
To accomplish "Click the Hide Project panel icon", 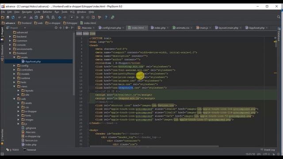I will pyautogui.click(x=72, y=28).
